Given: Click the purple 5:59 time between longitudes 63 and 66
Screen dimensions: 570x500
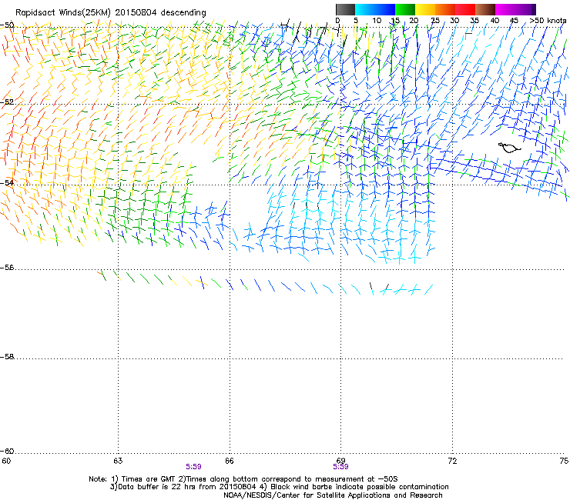Looking at the screenshot, I should coord(193,467).
